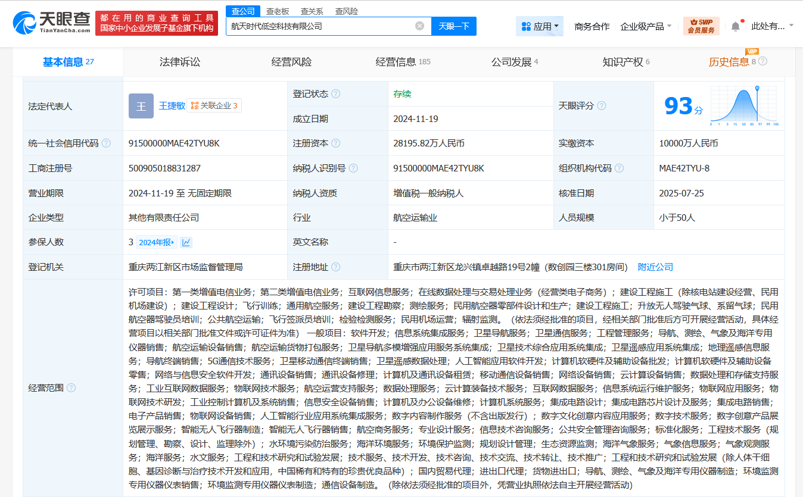This screenshot has width=803, height=497.
Task: Switch to the 法律诉讼 tab
Action: coord(180,62)
